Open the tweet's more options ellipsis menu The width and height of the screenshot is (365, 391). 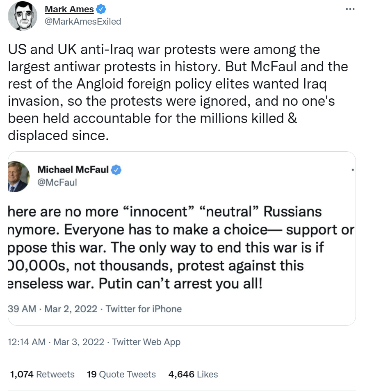tap(350, 9)
